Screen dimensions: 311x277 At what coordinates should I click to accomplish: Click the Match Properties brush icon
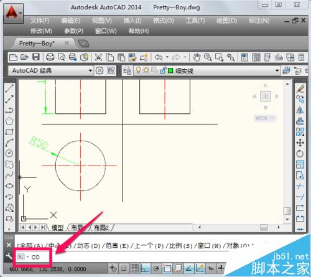[132, 57]
